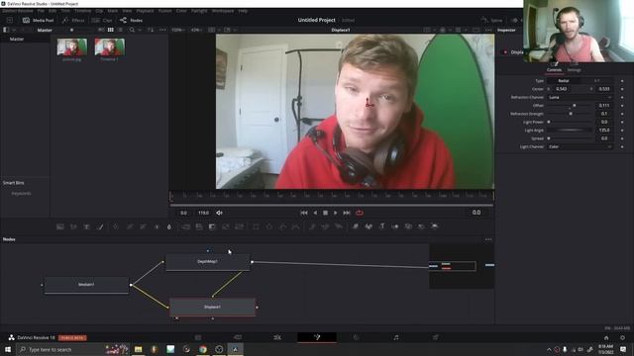
Task: Play reverse in viewer transport
Action: click(x=315, y=213)
